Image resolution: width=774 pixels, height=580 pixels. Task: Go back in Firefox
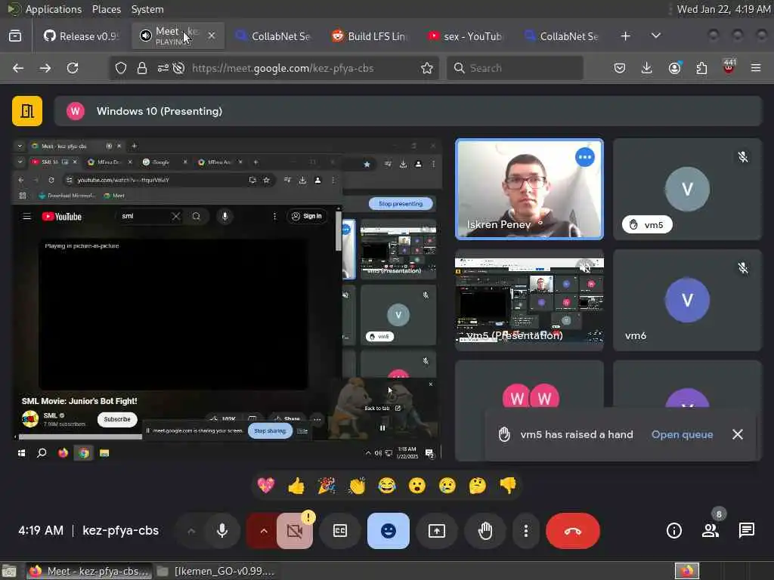click(x=18, y=68)
